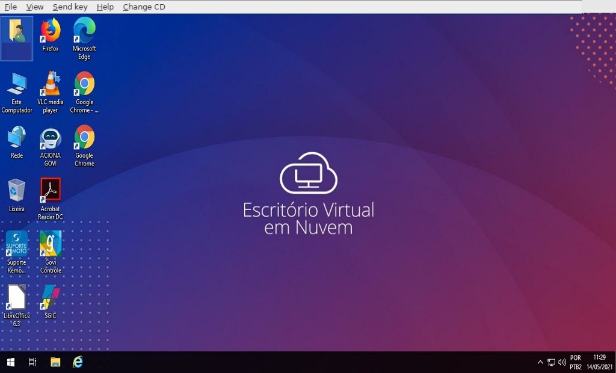Open File Explorer from the taskbar
Screen dimensions: 616x373
pos(55,362)
